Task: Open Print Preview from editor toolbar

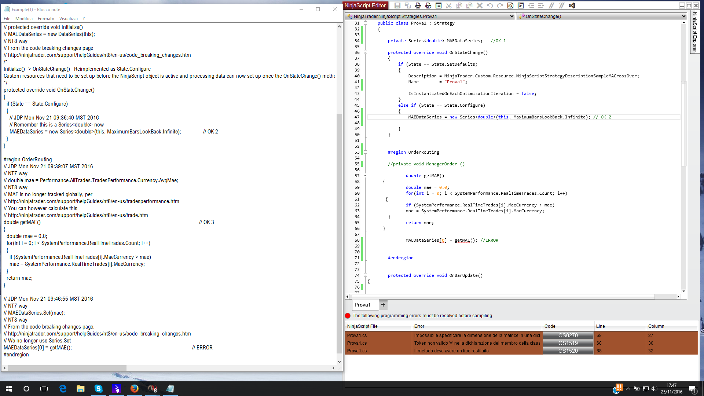Action: [428, 5]
